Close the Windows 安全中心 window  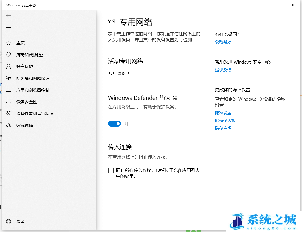[x=293, y=5]
